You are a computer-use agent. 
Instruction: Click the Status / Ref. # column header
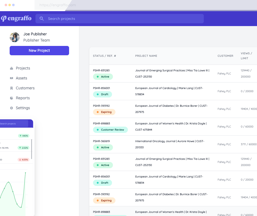[x=105, y=56]
